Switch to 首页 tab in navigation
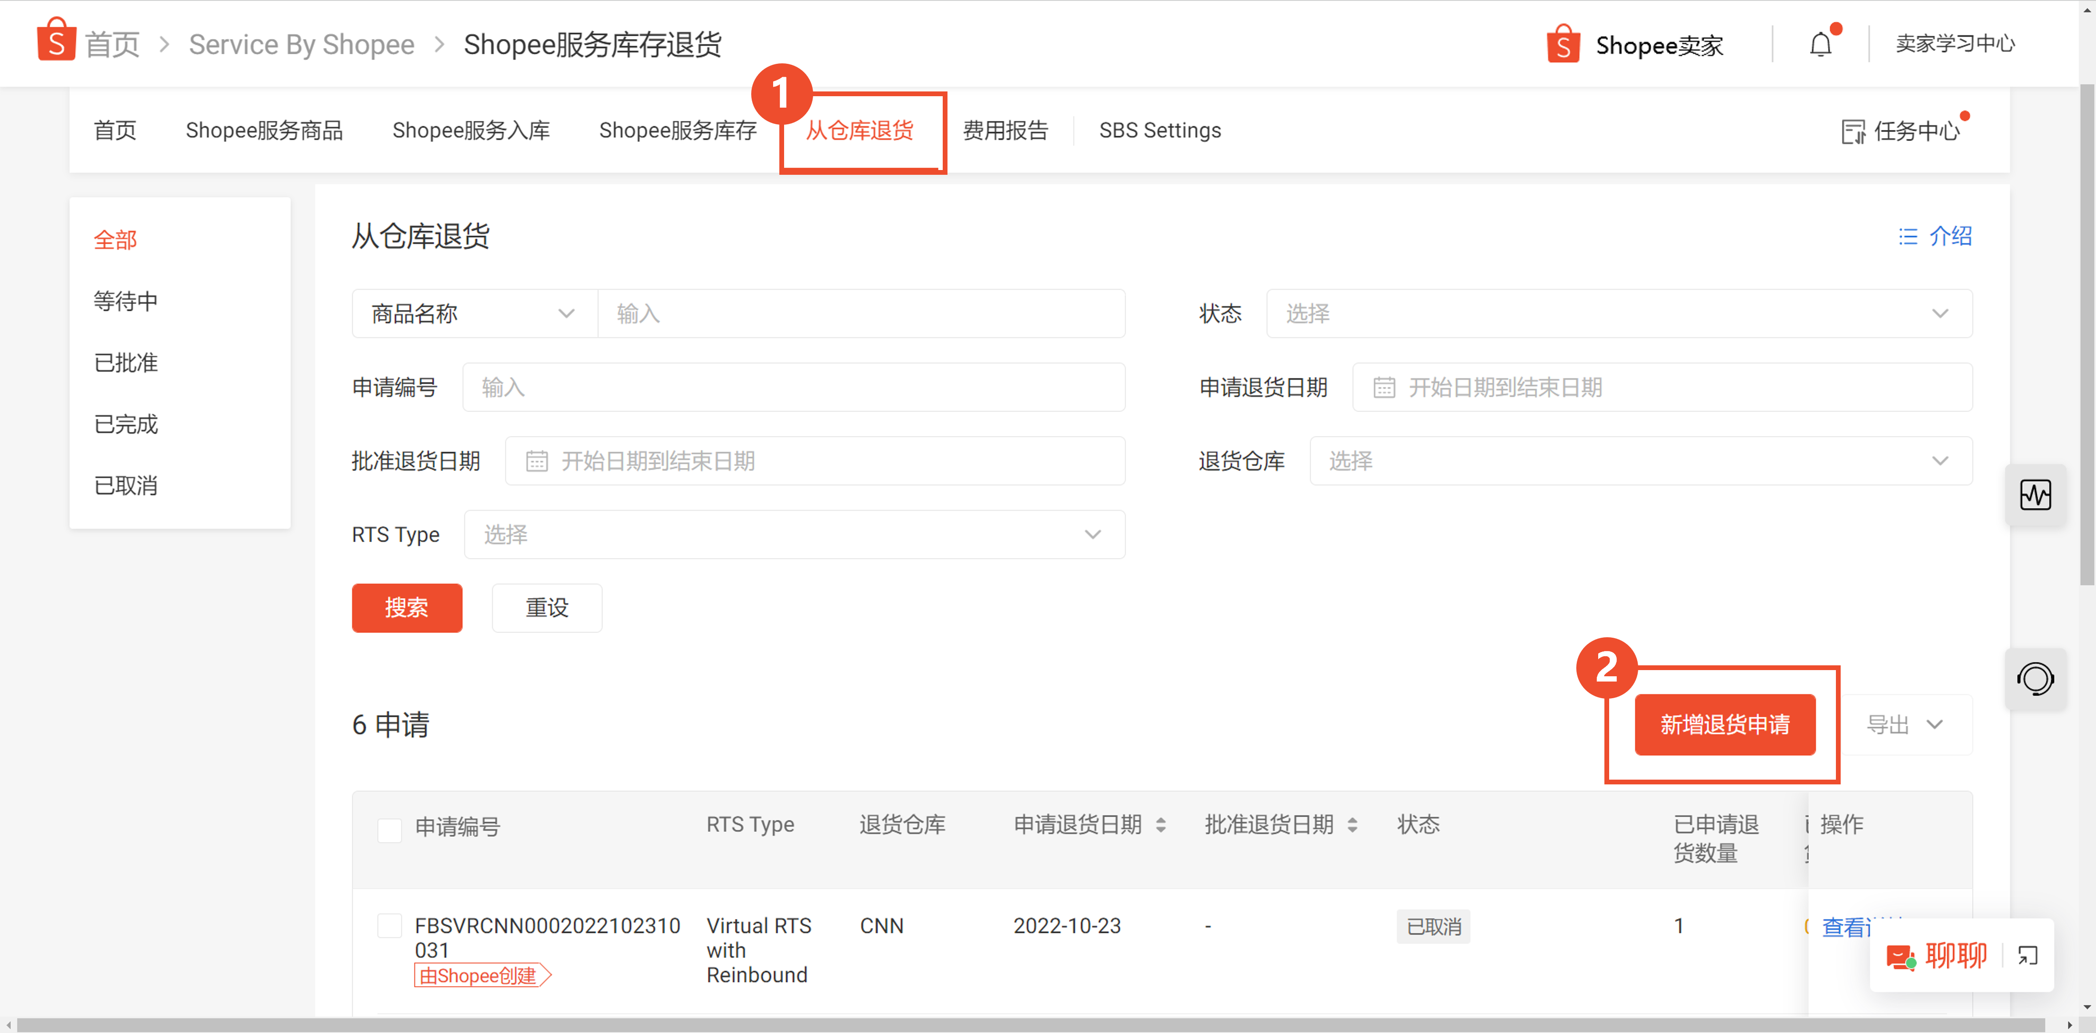Image resolution: width=2096 pixels, height=1033 pixels. [x=115, y=130]
